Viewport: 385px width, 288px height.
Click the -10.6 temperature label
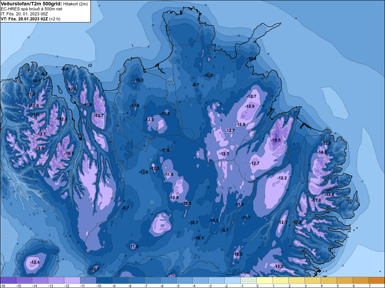tap(36, 81)
